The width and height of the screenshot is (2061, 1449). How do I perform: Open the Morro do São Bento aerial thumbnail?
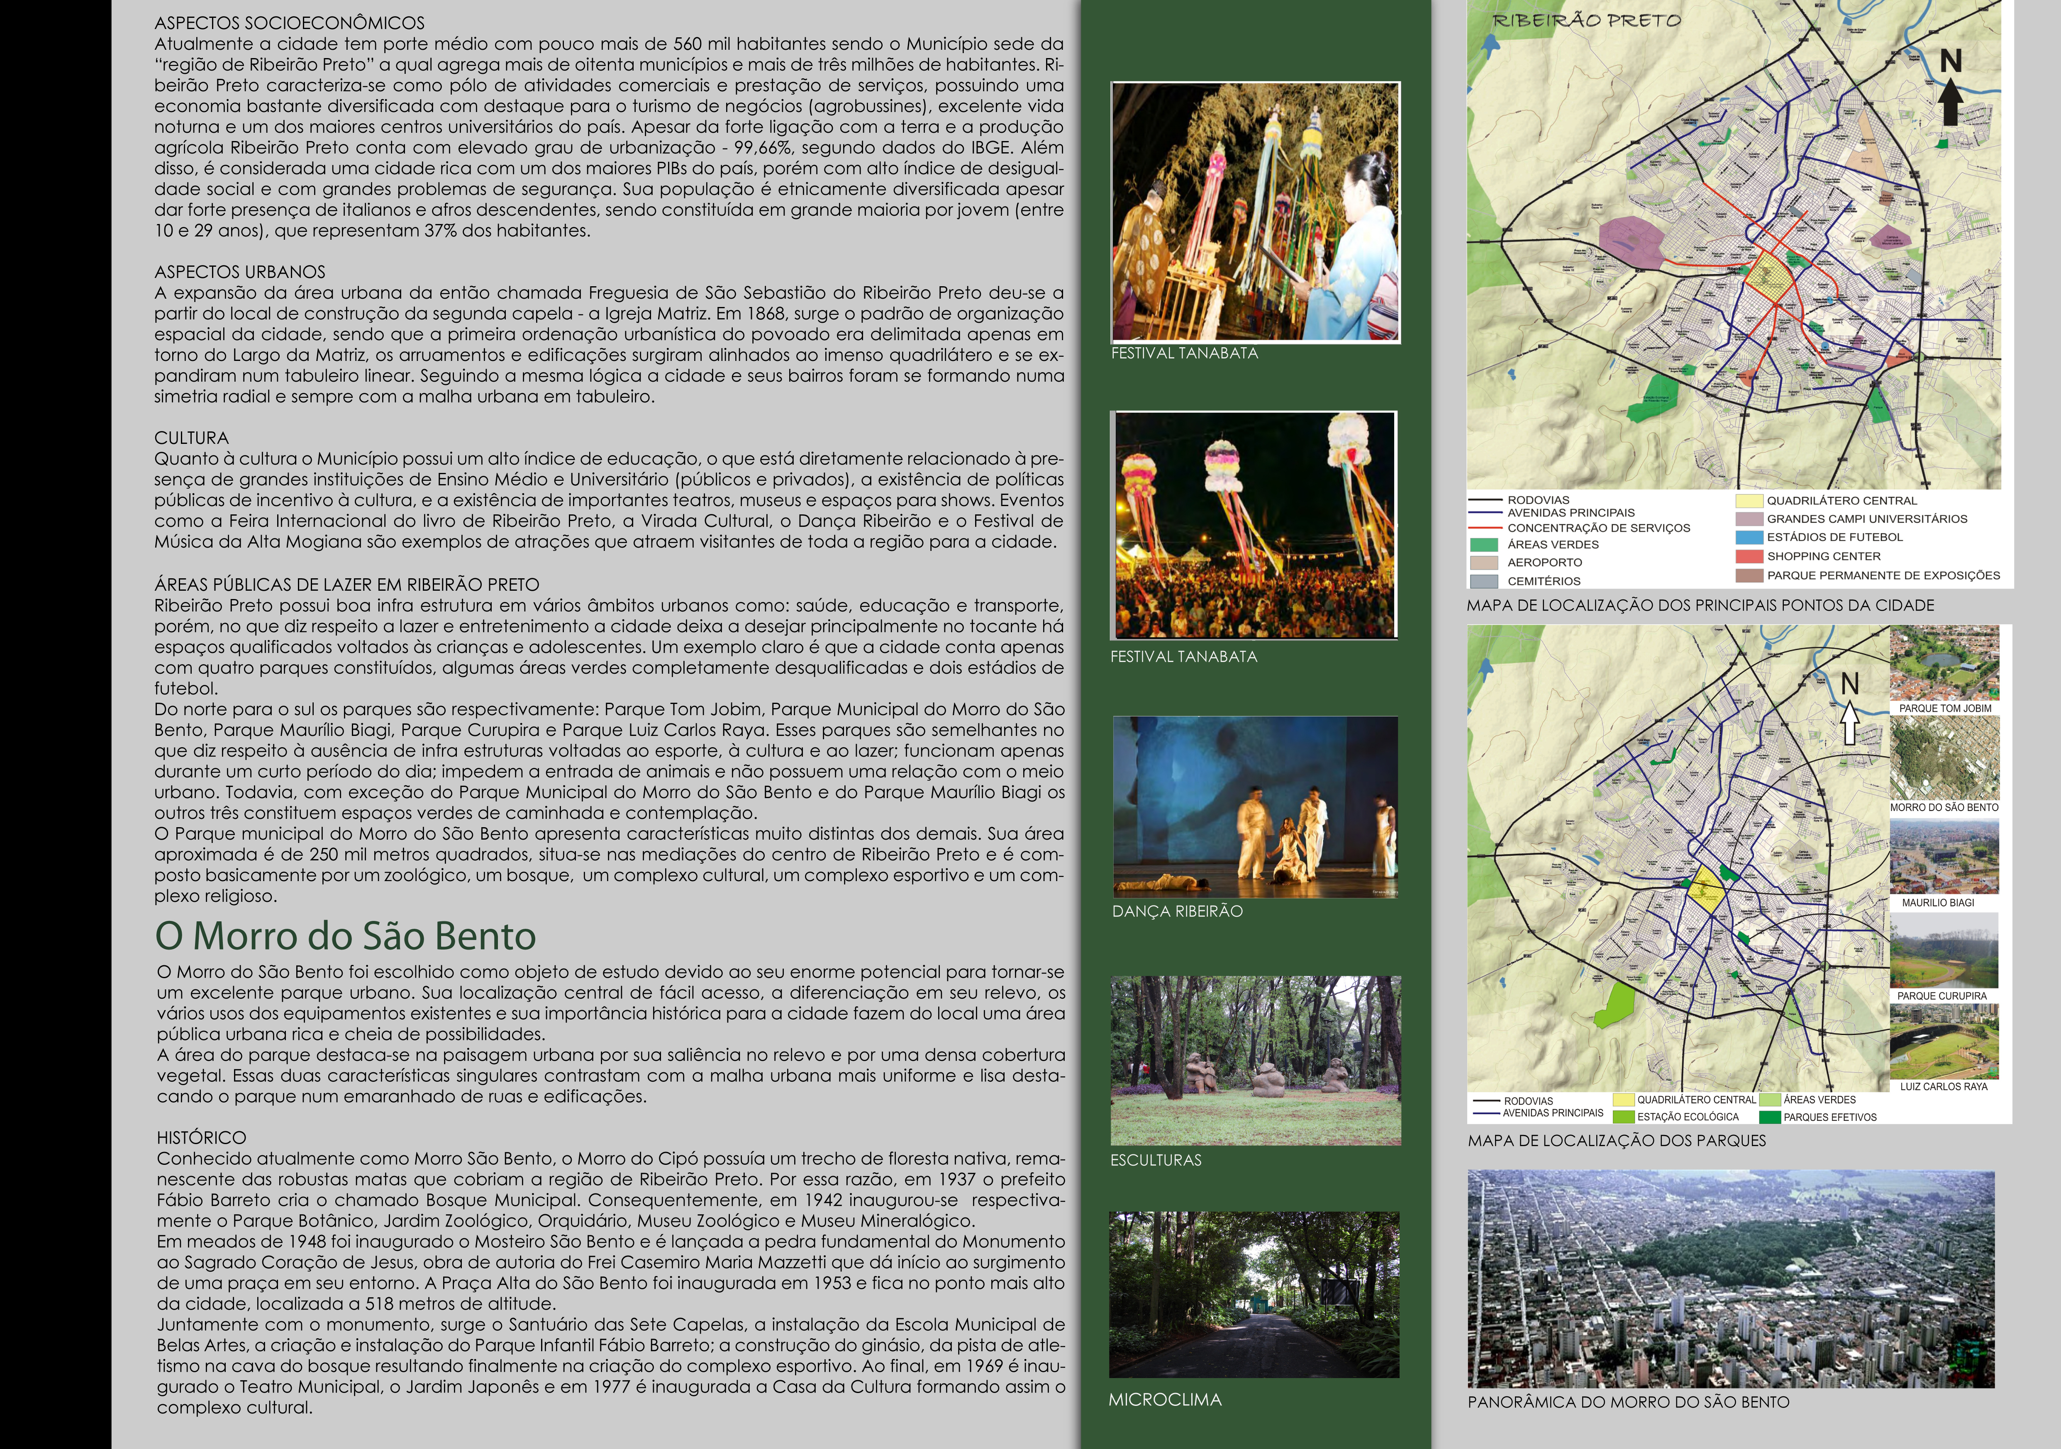(1944, 758)
